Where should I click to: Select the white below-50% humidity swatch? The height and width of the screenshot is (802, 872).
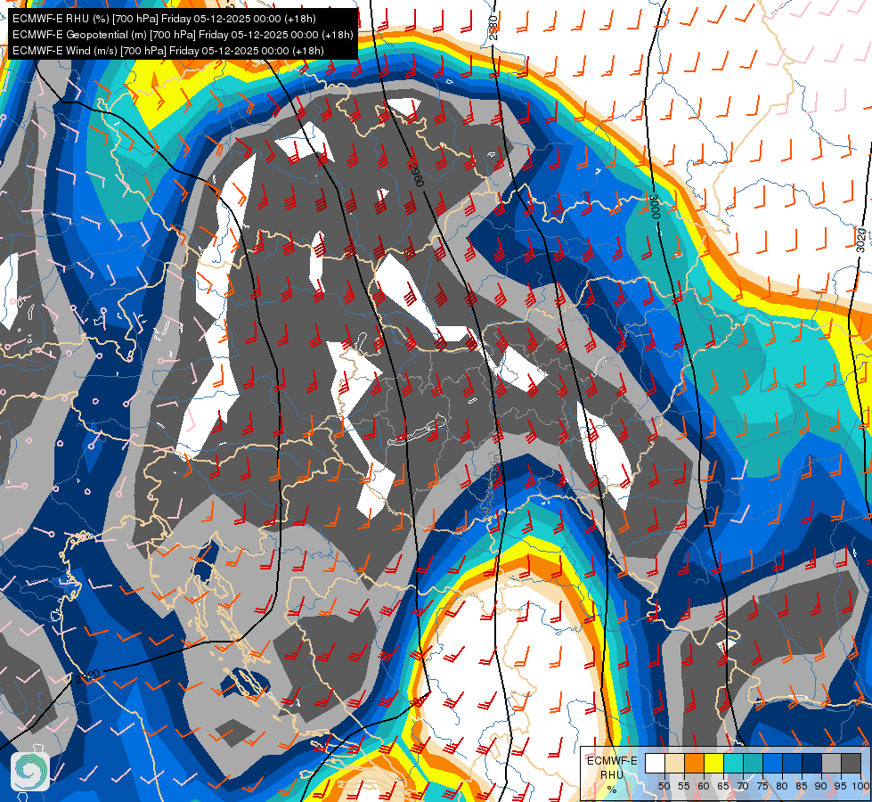[x=655, y=763]
